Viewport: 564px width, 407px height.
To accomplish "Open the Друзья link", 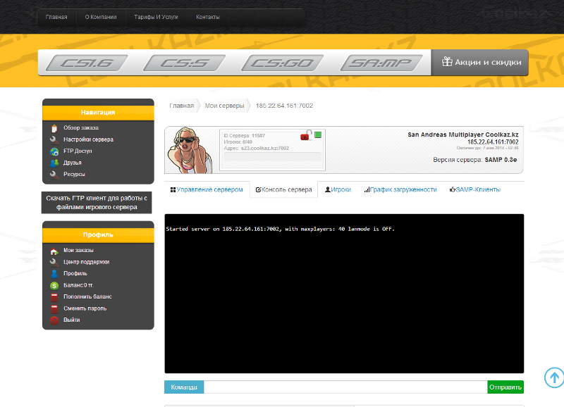I will 73,163.
